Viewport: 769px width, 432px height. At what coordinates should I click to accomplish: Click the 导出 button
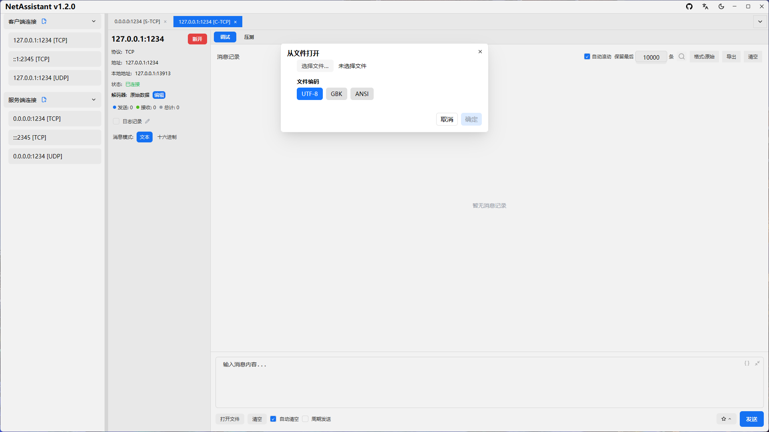(x=731, y=57)
